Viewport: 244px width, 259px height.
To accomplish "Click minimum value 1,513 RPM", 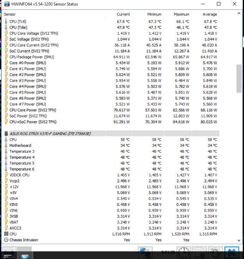I will pos(153,234).
